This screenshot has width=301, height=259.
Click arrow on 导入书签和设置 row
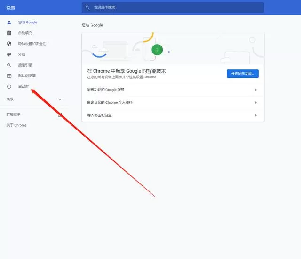(256, 115)
